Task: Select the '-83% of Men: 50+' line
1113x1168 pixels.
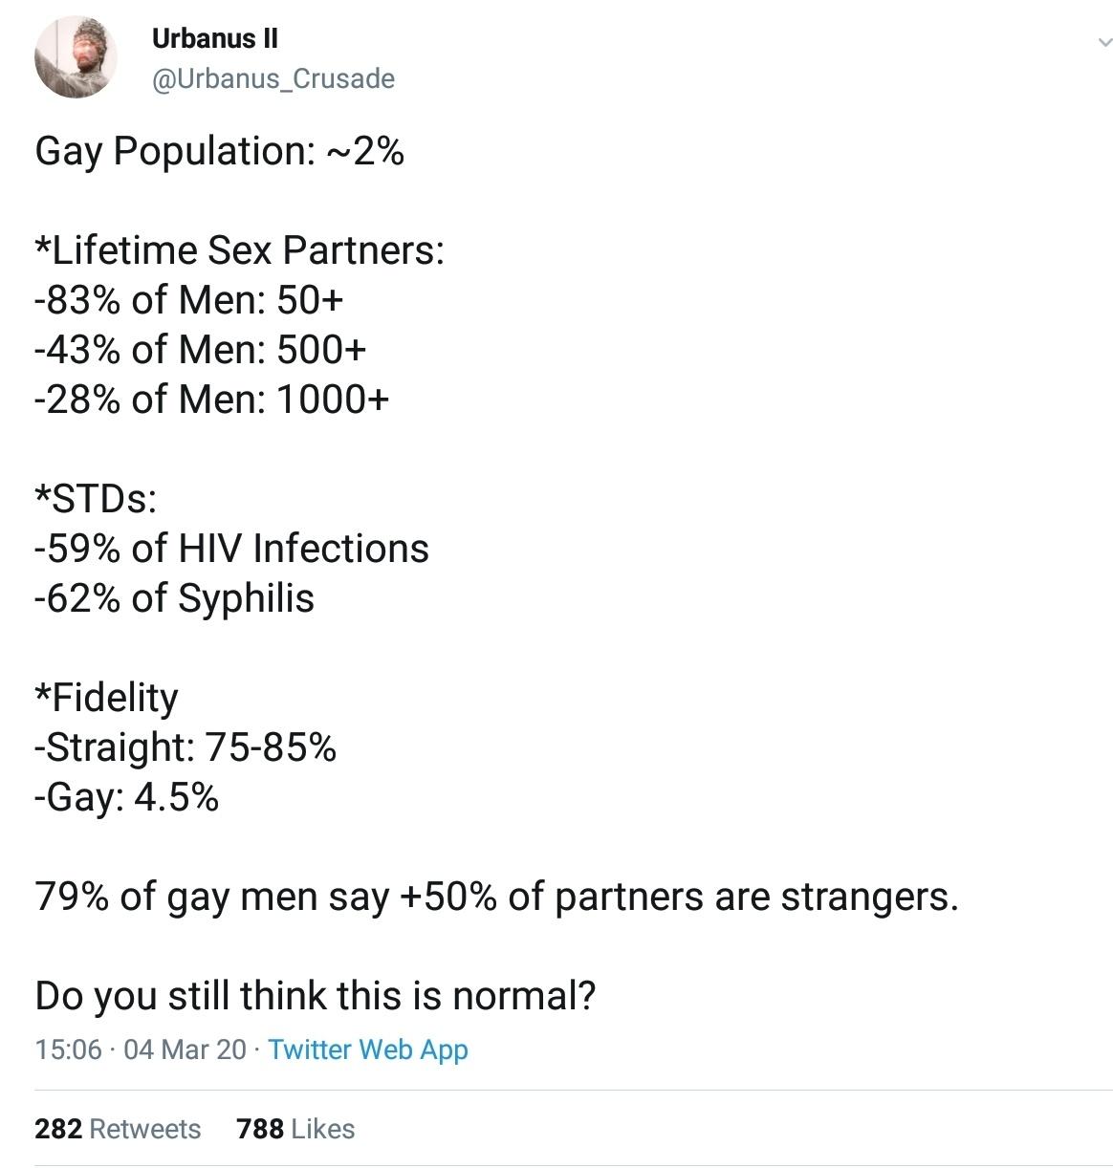Action: pyautogui.click(x=188, y=300)
